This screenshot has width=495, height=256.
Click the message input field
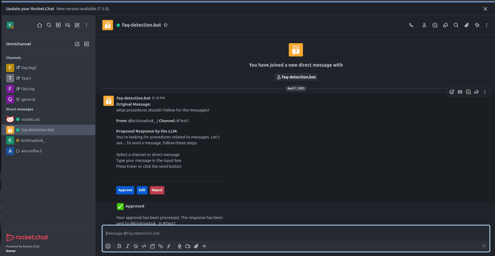click(296, 233)
